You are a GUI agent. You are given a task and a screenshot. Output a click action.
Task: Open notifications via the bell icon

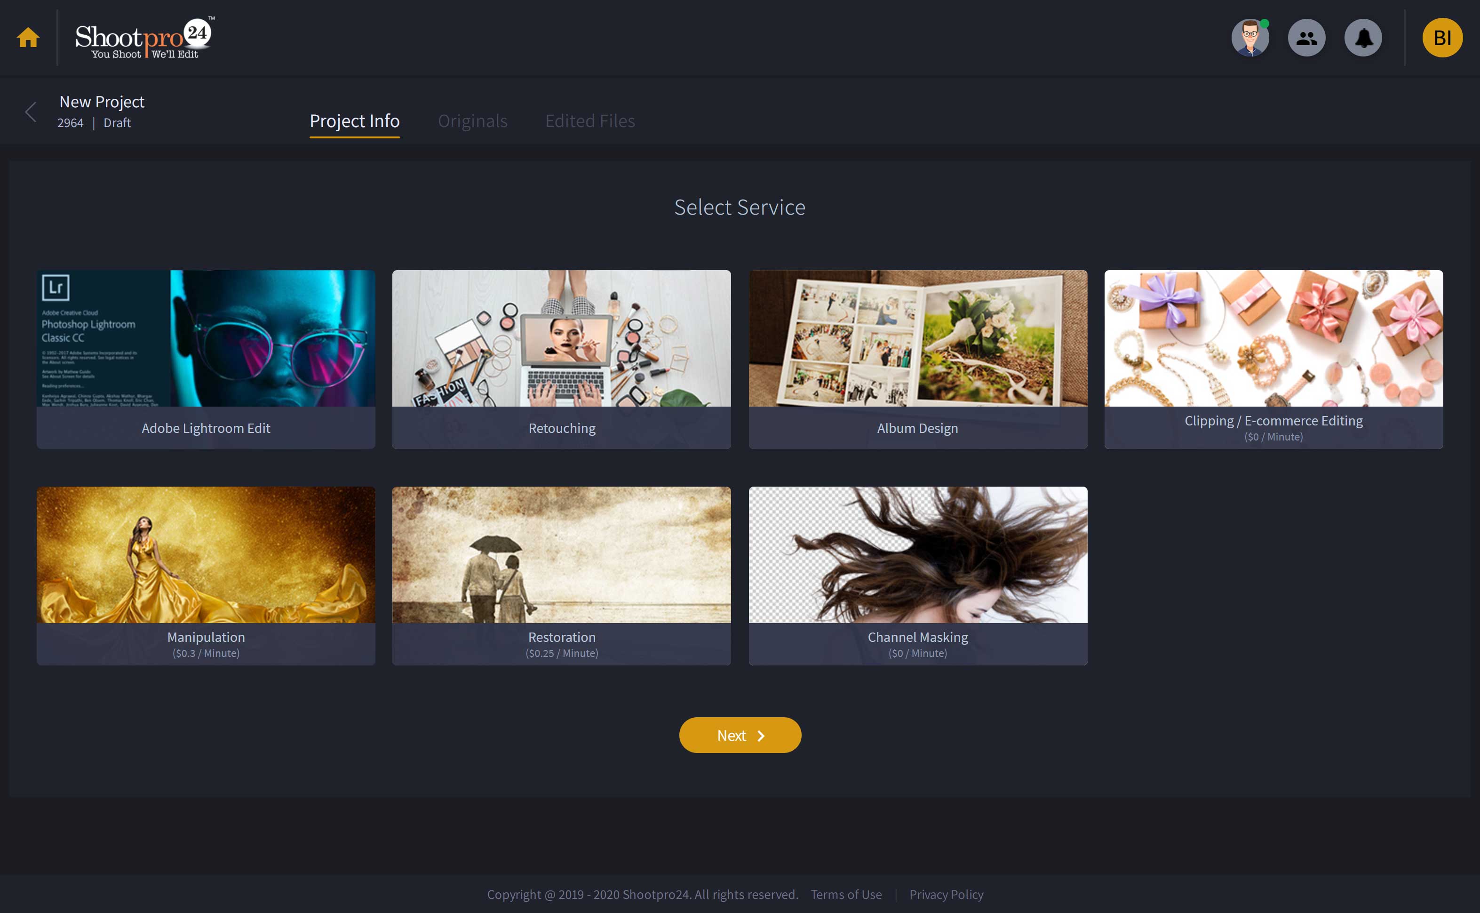point(1363,38)
